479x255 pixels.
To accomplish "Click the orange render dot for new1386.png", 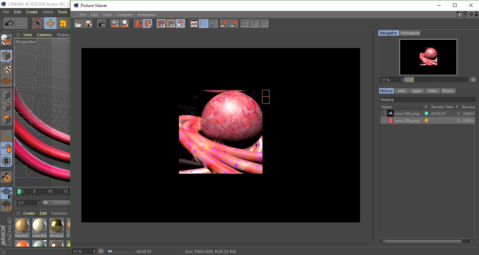I will click(426, 120).
